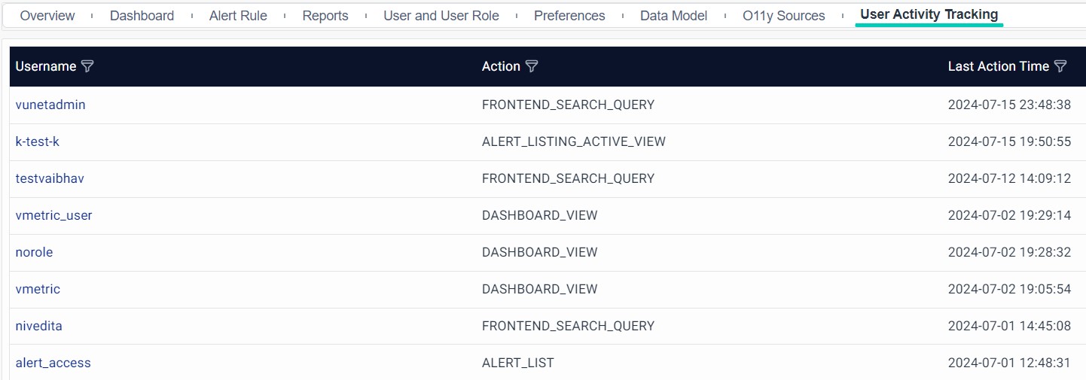The width and height of the screenshot is (1086, 380).
Task: Click the ALERT_LISTING_ACTIVE_VIEW action cell
Action: pyautogui.click(x=573, y=141)
